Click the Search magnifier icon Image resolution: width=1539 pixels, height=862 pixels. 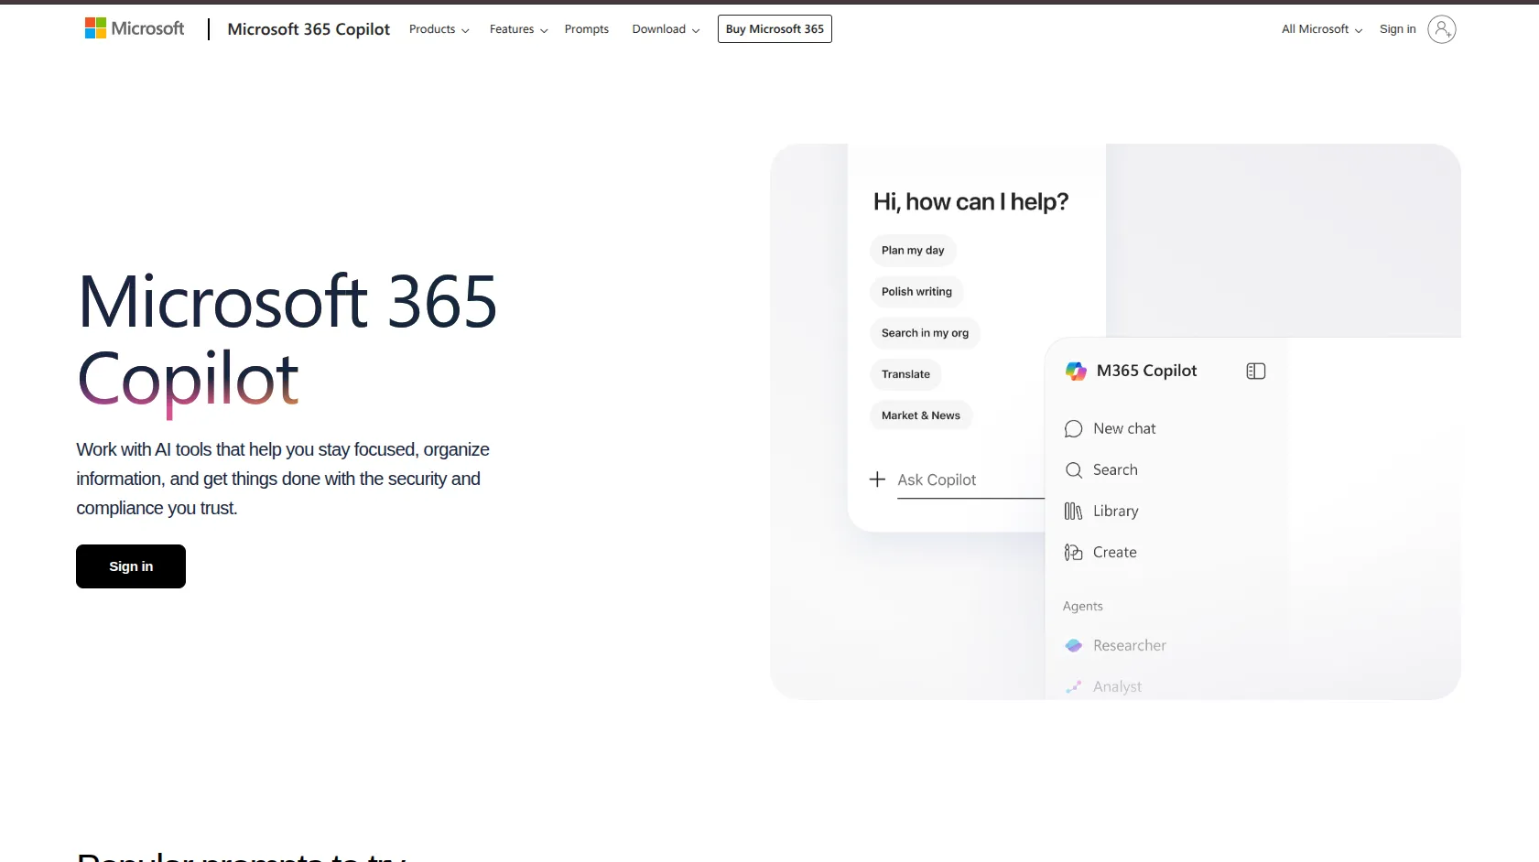click(x=1074, y=470)
